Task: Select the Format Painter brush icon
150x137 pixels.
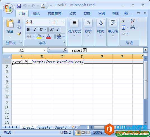Action: (x=19, y=34)
